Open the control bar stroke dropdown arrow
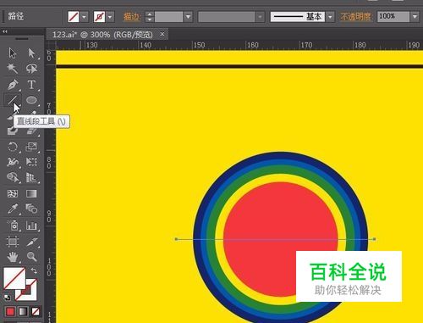 click(x=110, y=17)
